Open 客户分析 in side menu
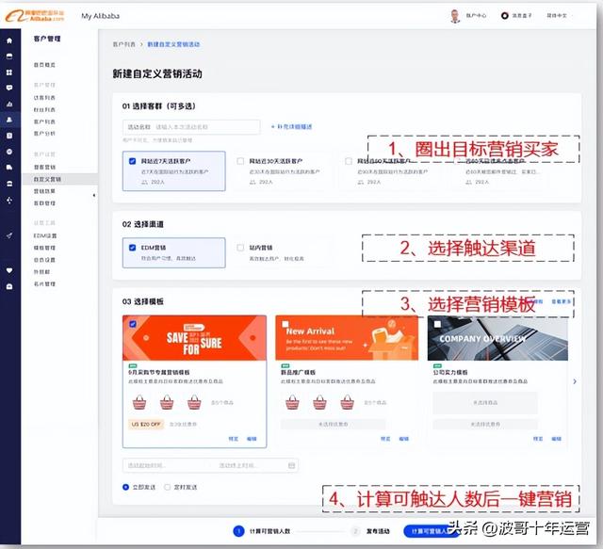This screenshot has width=603, height=549. (x=44, y=134)
